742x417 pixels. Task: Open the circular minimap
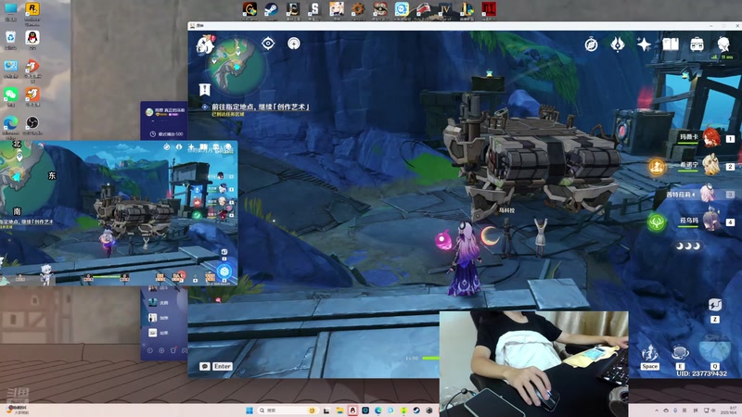(x=238, y=67)
